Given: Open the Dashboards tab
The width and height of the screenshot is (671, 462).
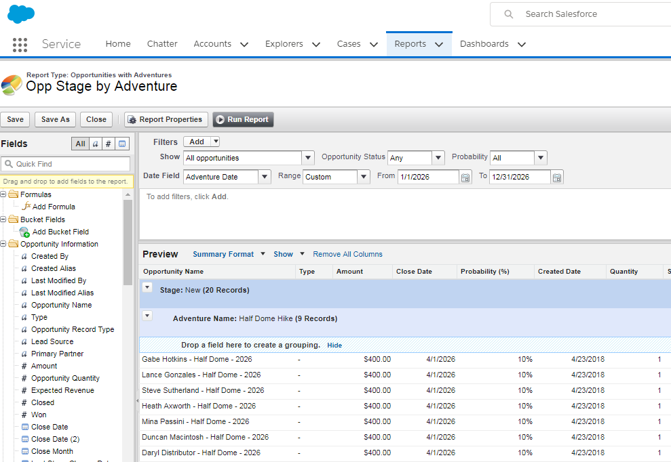Looking at the screenshot, I should 484,44.
